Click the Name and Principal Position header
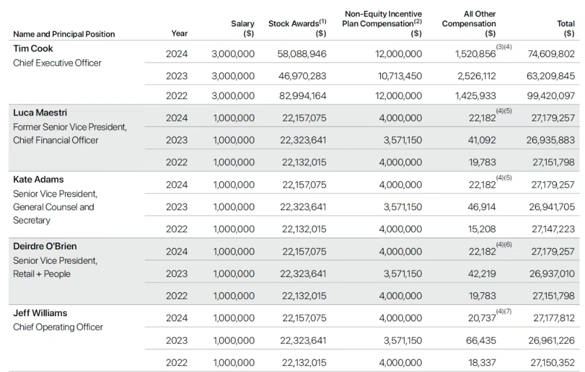 [64, 34]
